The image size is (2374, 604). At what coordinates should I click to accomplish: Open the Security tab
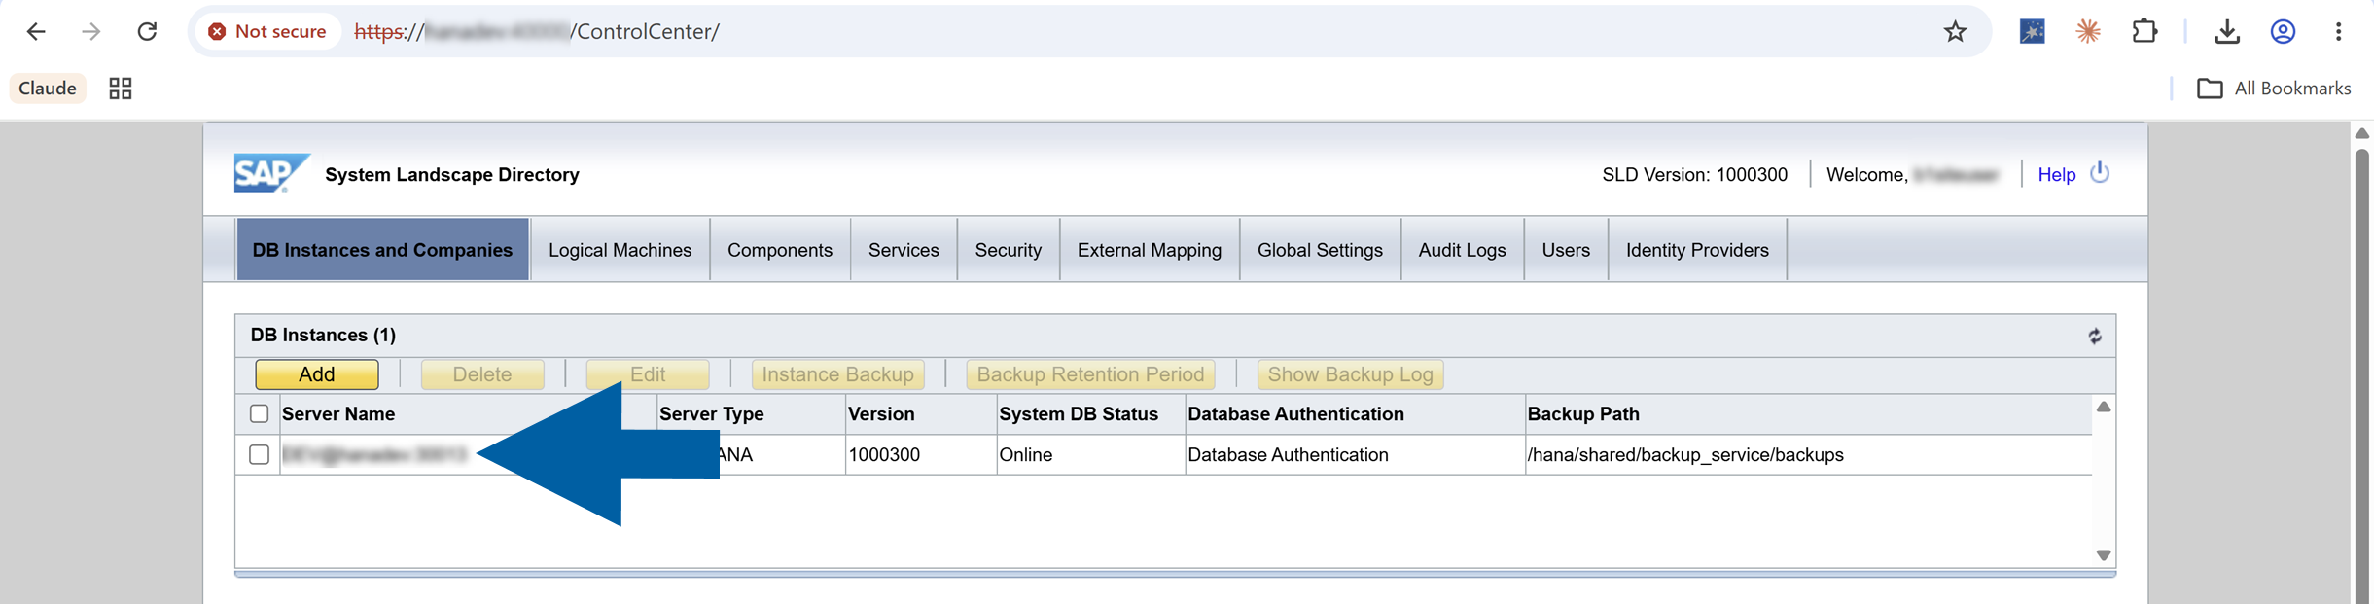[1009, 250]
